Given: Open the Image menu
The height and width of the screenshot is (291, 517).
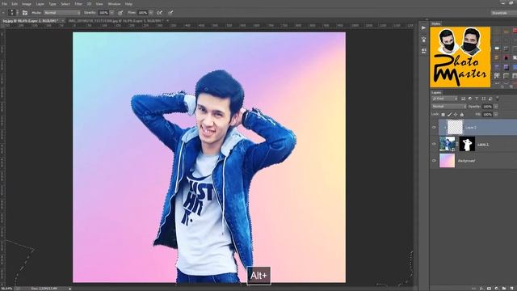Looking at the screenshot, I should point(27,4).
